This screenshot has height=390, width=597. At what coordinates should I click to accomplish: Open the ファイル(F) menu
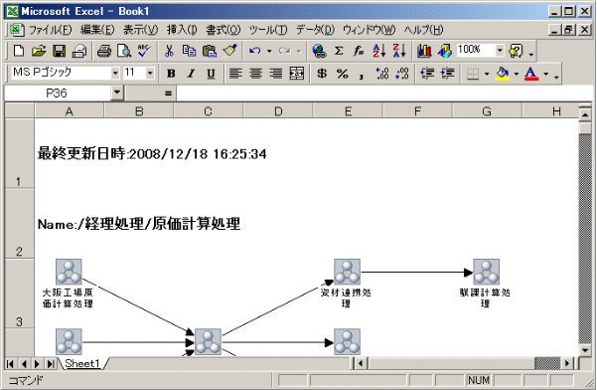[50, 30]
